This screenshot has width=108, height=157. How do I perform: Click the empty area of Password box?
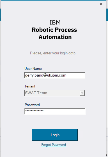coord(64,111)
